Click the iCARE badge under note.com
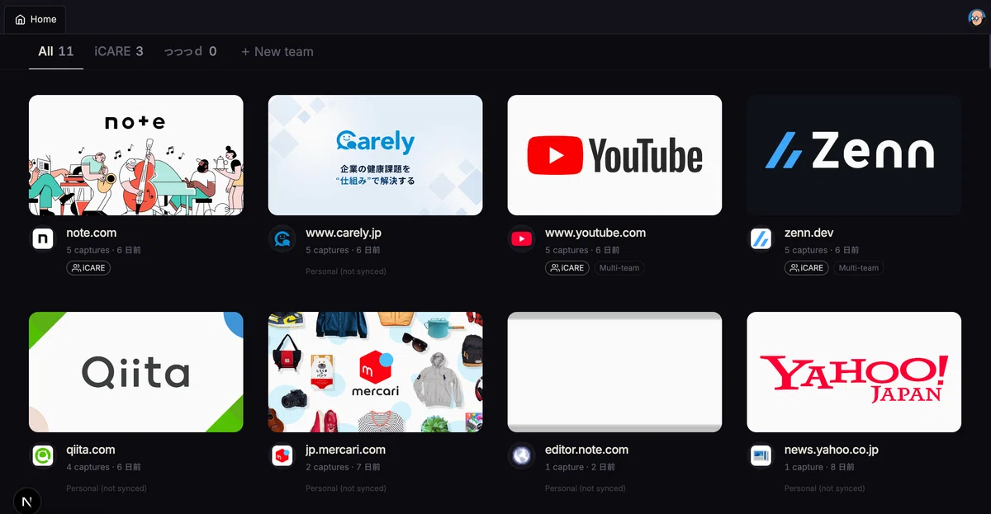 [x=88, y=267]
